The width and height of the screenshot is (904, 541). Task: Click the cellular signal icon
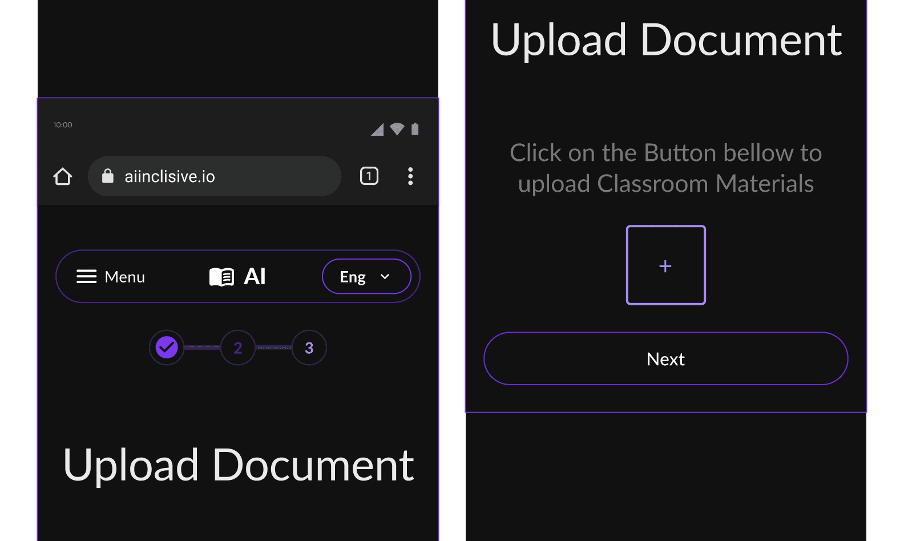click(x=377, y=130)
